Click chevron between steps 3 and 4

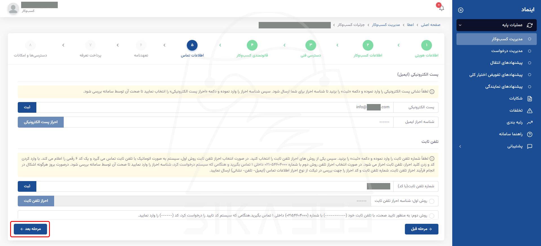pos(284,45)
